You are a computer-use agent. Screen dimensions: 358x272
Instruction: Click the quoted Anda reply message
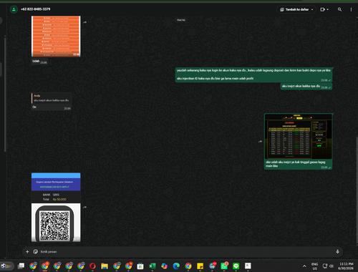coord(51,98)
